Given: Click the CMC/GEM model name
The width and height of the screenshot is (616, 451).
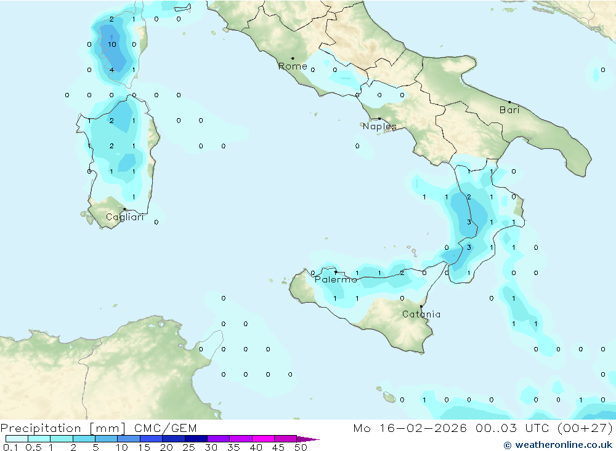Looking at the screenshot, I should [165, 428].
